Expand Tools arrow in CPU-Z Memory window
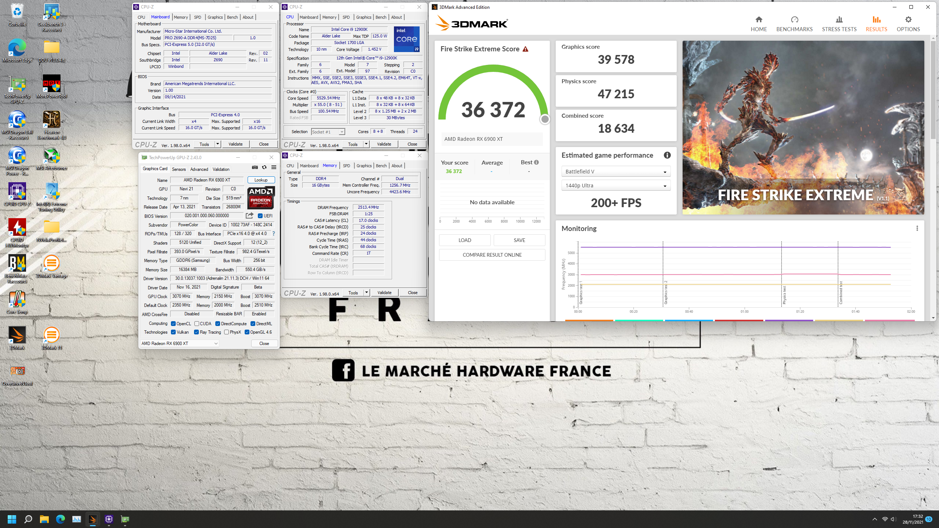939x528 pixels. [366, 293]
